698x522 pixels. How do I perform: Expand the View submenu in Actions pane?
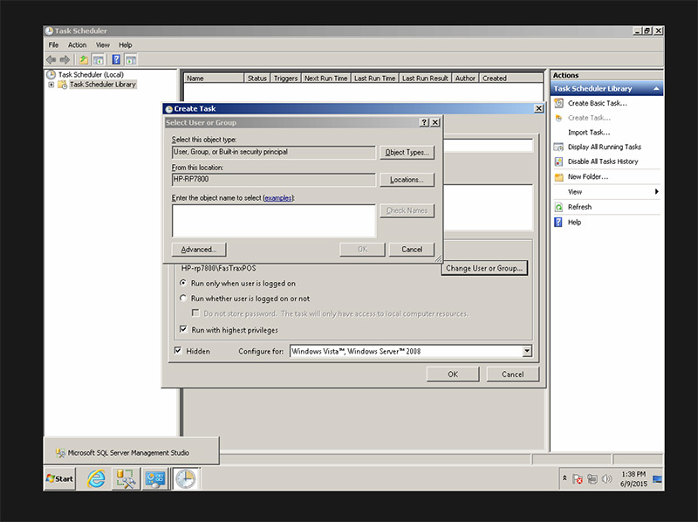tap(657, 192)
